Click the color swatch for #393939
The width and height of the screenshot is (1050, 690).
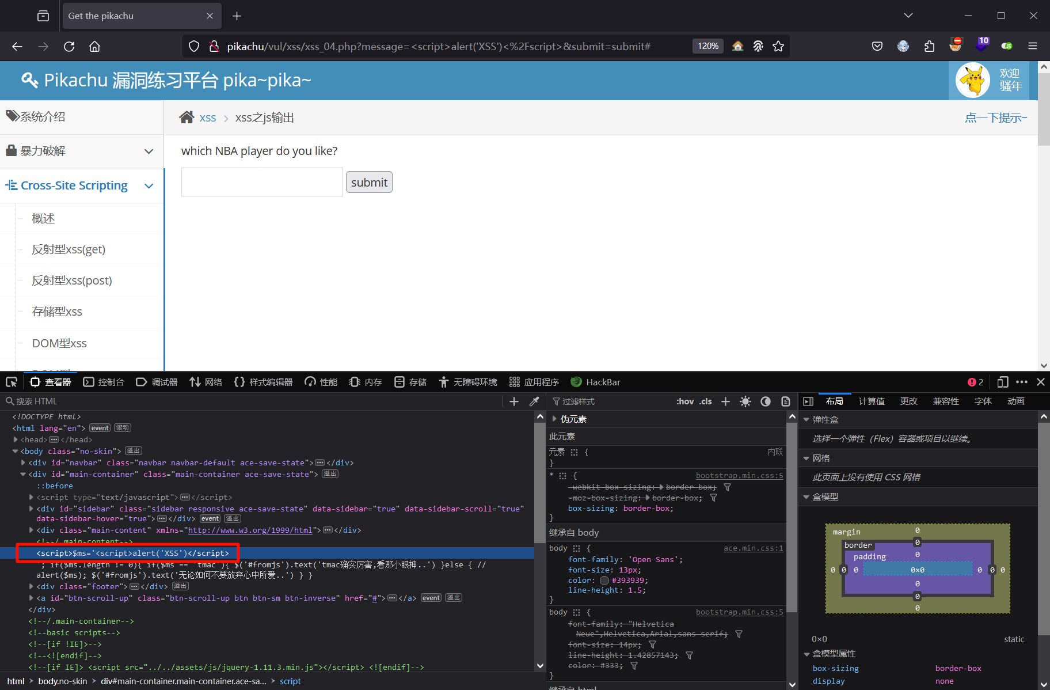(x=604, y=581)
